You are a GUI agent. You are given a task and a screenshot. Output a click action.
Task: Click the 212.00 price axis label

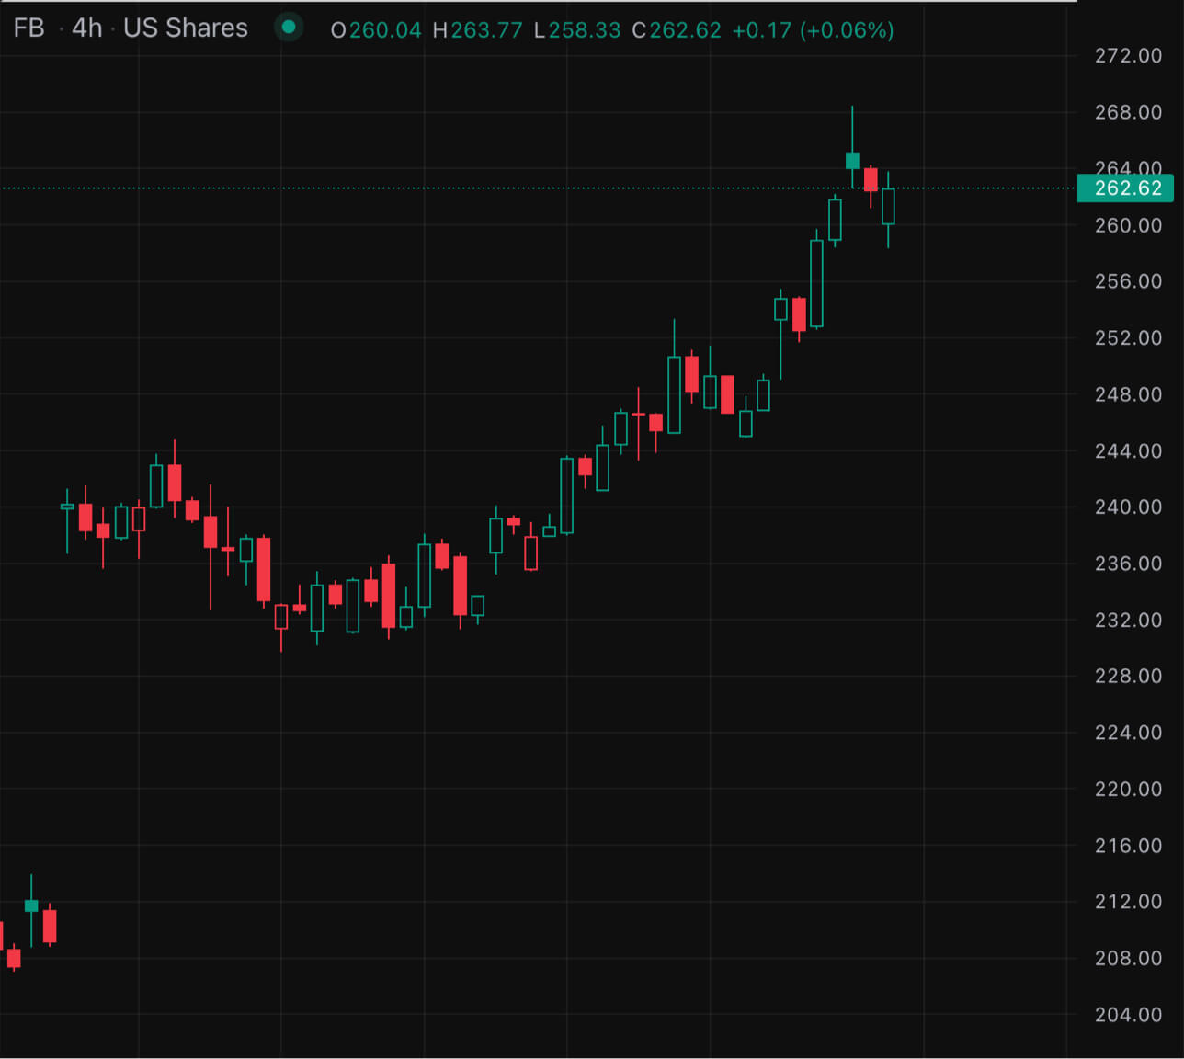click(1128, 902)
